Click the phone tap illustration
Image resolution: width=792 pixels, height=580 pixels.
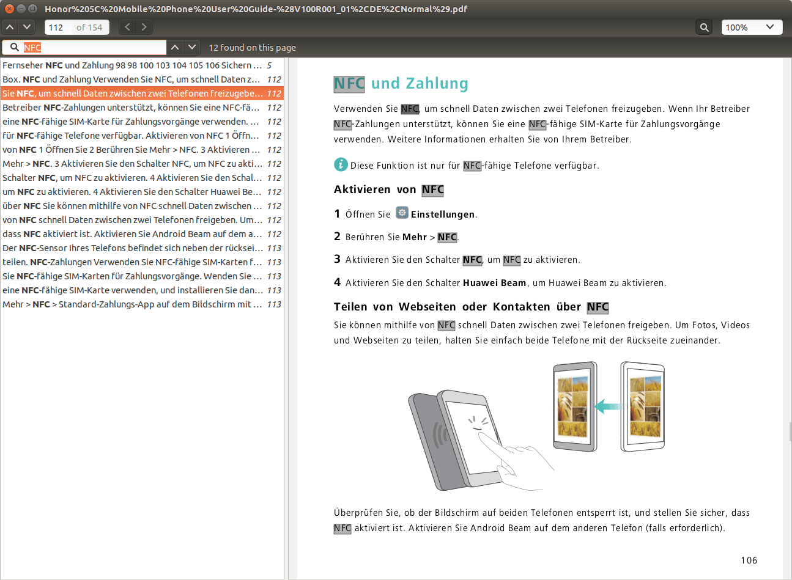click(x=480, y=440)
